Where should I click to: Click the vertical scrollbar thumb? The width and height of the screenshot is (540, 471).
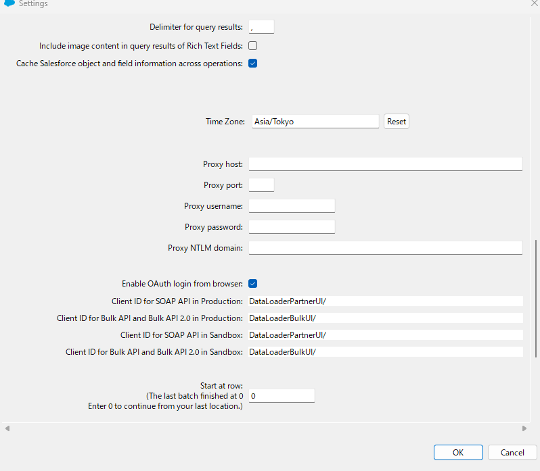[x=535, y=299]
